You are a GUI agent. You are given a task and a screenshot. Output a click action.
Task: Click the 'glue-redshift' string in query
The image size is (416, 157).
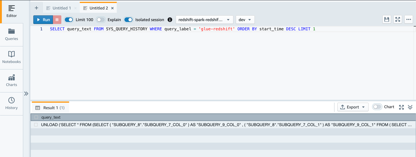[217, 29]
